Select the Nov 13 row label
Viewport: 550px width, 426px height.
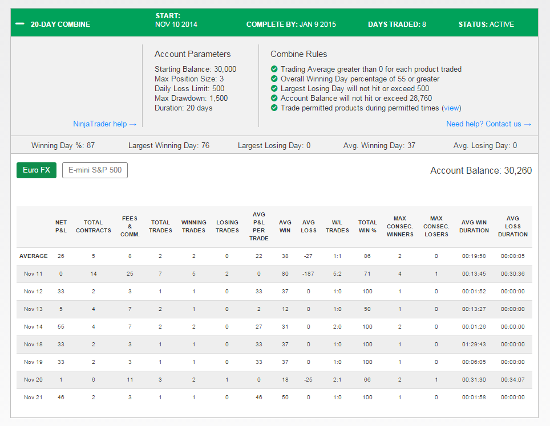pos(33,309)
